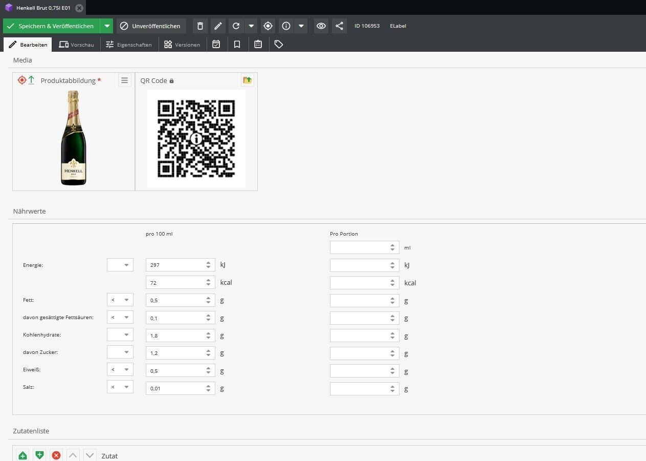
Task: Click the Pro Portion Salz input field
Action: pos(365,388)
